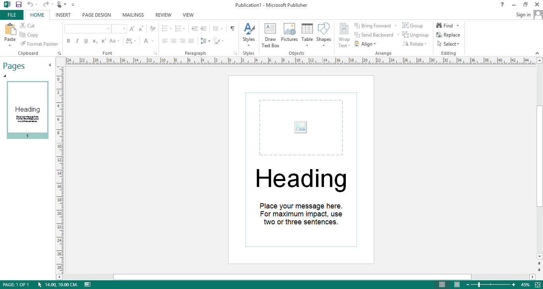Open the Rotate dropdown
Viewport: 543px width, 289px height.
pos(415,44)
